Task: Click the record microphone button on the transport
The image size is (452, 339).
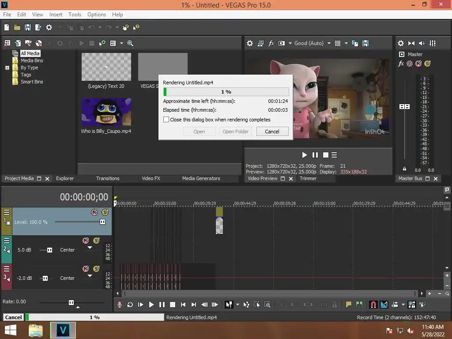Action: [x=119, y=305]
